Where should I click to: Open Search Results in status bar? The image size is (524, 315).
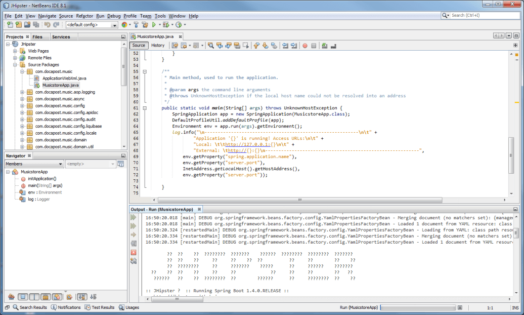pyautogui.click(x=29, y=307)
